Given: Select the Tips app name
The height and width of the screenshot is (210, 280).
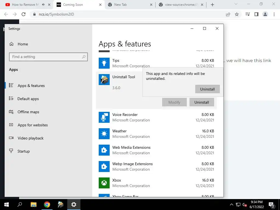Looking at the screenshot, I should coord(116,60).
